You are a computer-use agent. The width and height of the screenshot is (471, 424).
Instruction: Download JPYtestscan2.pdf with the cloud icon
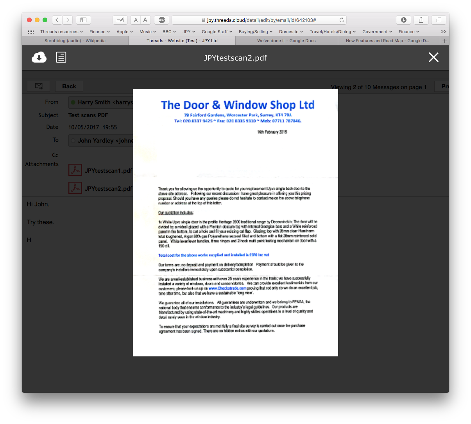coord(39,57)
